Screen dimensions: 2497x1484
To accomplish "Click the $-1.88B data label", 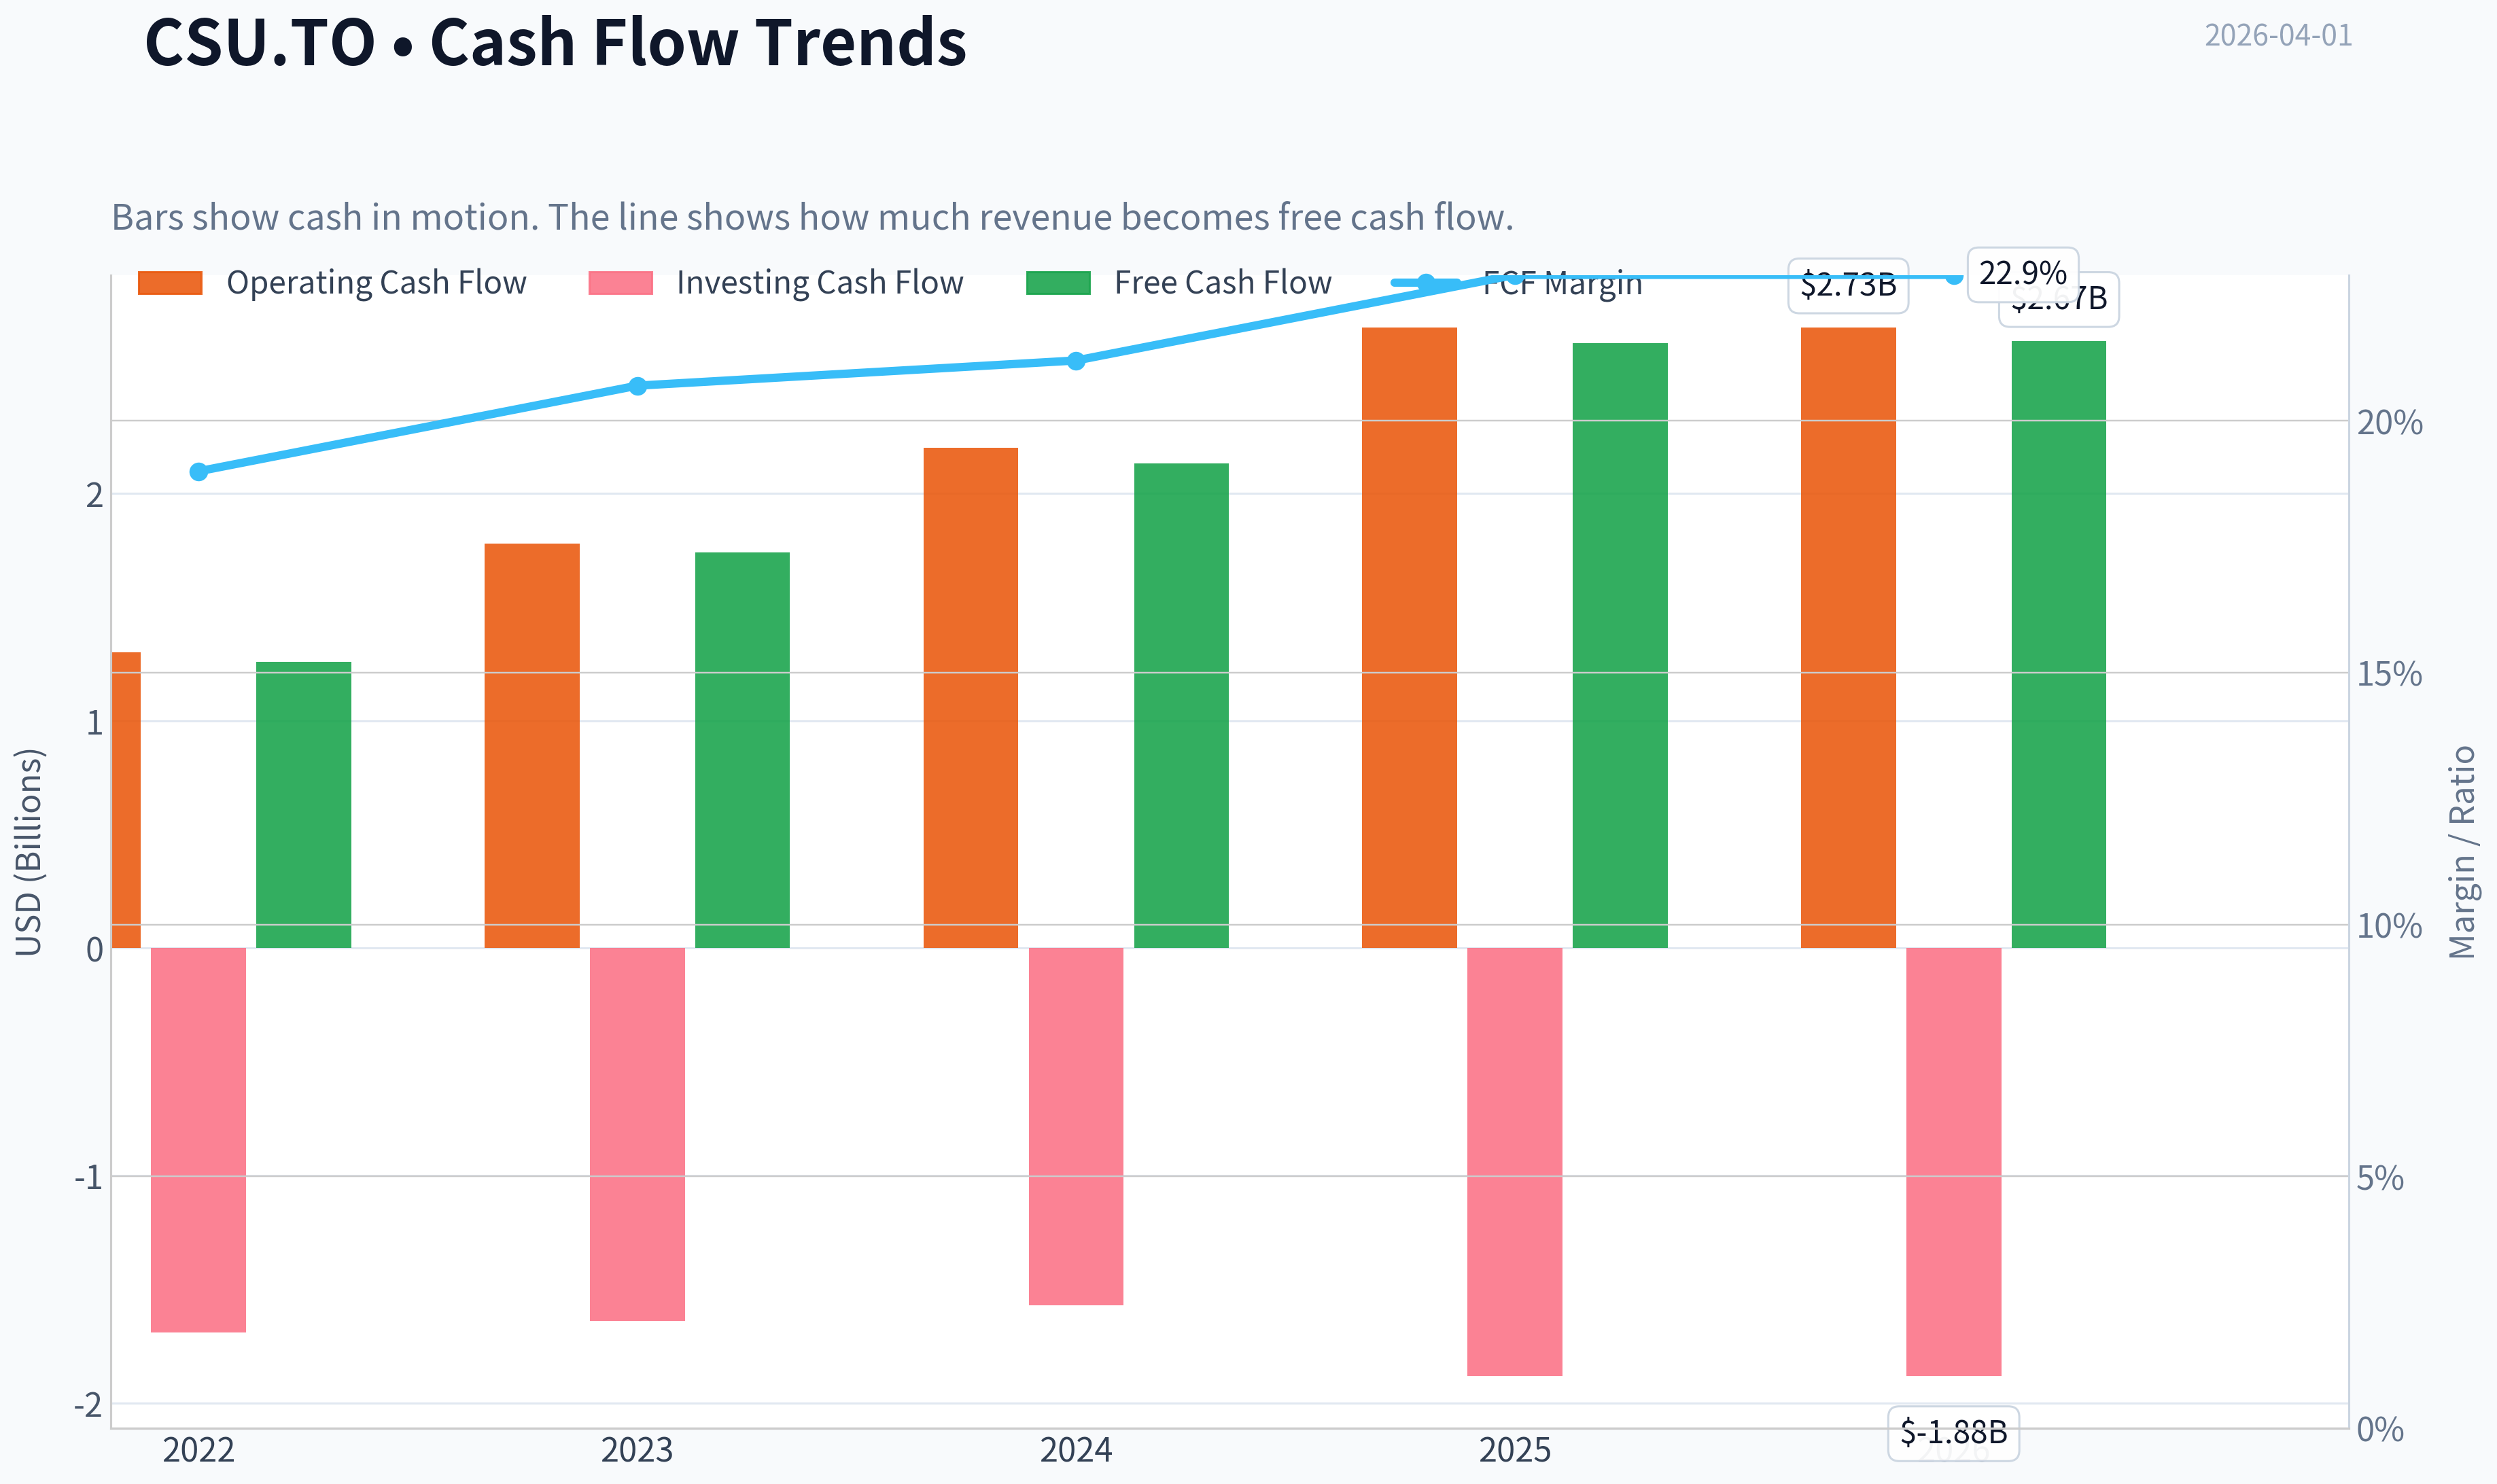I will coord(1954,1433).
